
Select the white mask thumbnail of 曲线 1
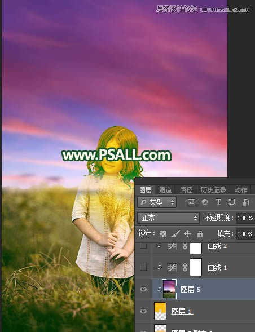point(196,267)
